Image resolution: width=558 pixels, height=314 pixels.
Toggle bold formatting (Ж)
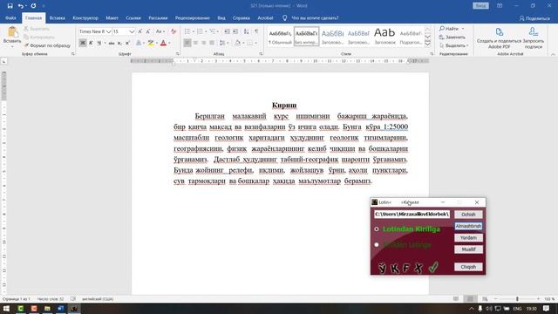point(83,43)
